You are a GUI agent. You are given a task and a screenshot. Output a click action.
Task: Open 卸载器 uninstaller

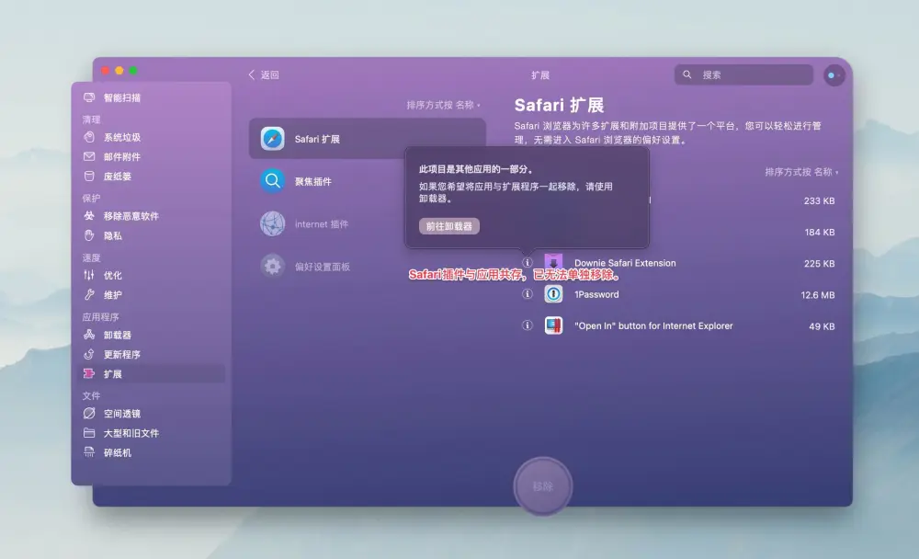pos(118,335)
